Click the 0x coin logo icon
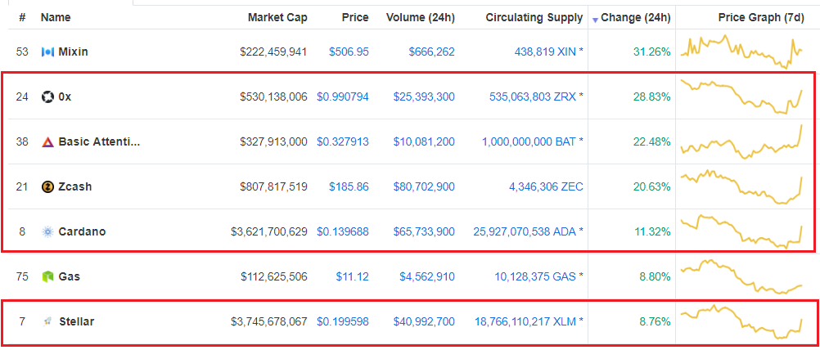The height and width of the screenshot is (350, 820). [x=47, y=97]
